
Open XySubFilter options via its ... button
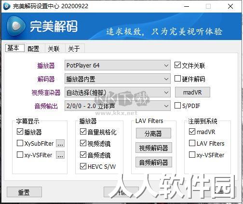pyautogui.click(x=60, y=143)
